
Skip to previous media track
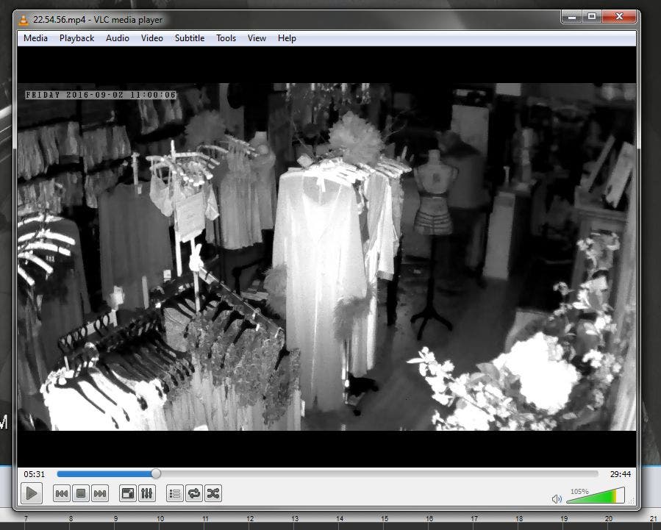pos(62,493)
